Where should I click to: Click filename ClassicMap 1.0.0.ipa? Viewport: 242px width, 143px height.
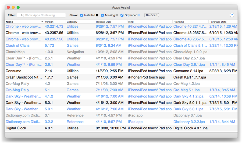(190, 52)
